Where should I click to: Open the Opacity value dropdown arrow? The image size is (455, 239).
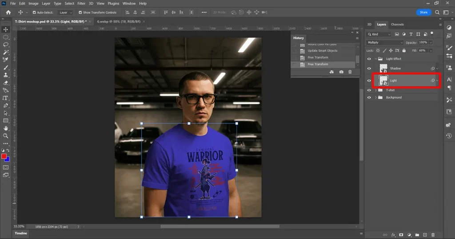431,42
